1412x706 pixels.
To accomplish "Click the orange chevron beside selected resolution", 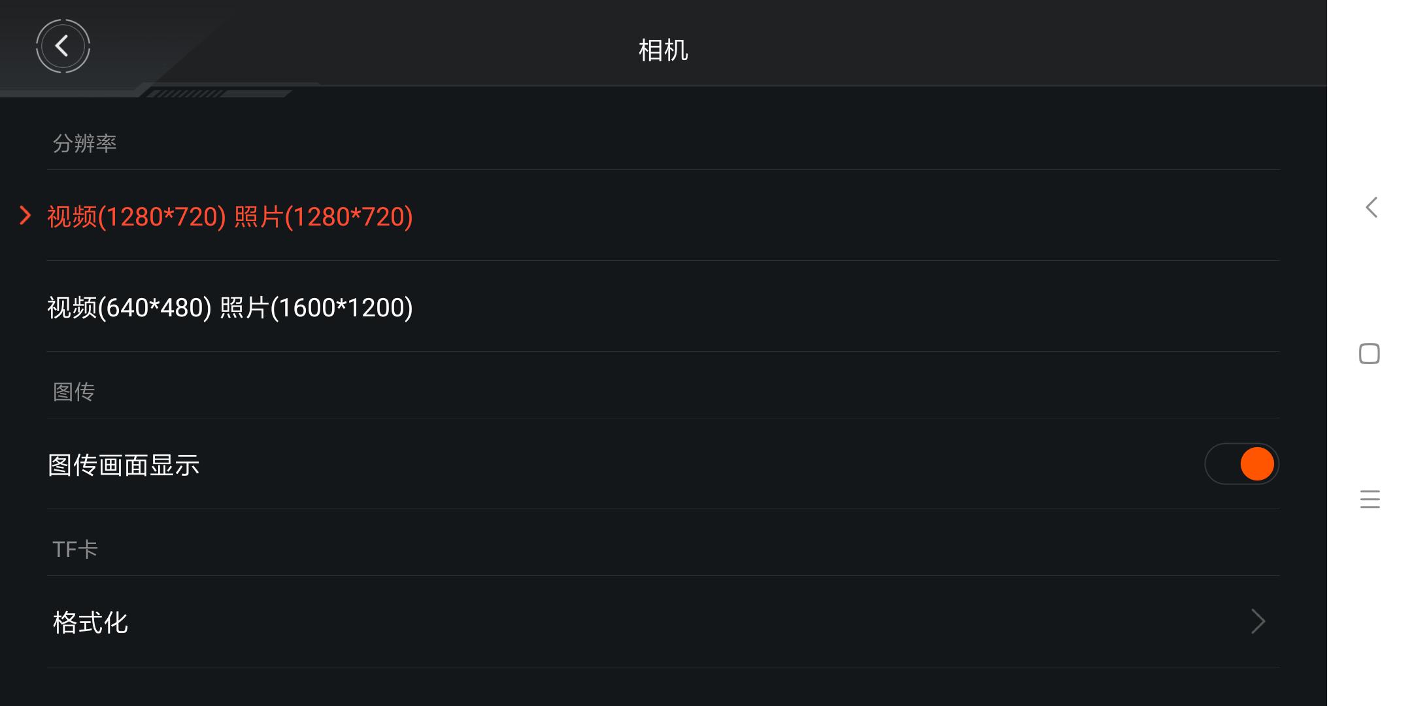I will pos(25,216).
